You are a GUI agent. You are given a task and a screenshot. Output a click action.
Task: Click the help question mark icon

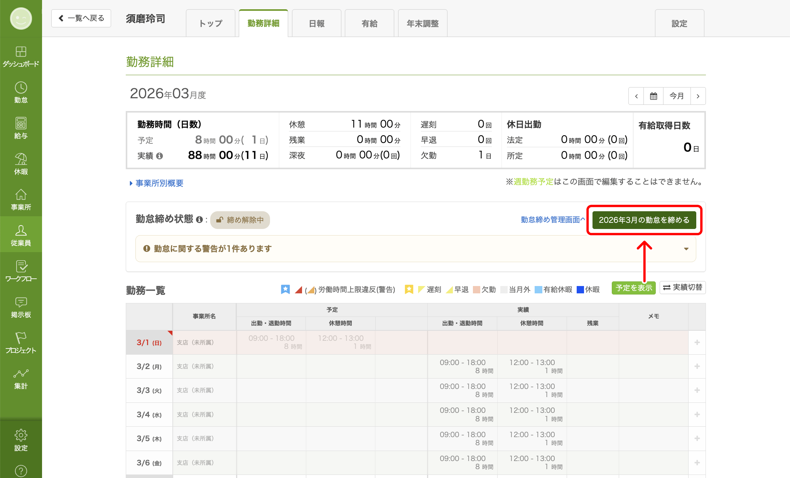click(21, 471)
